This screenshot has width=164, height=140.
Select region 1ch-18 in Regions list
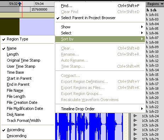[152, 89]
